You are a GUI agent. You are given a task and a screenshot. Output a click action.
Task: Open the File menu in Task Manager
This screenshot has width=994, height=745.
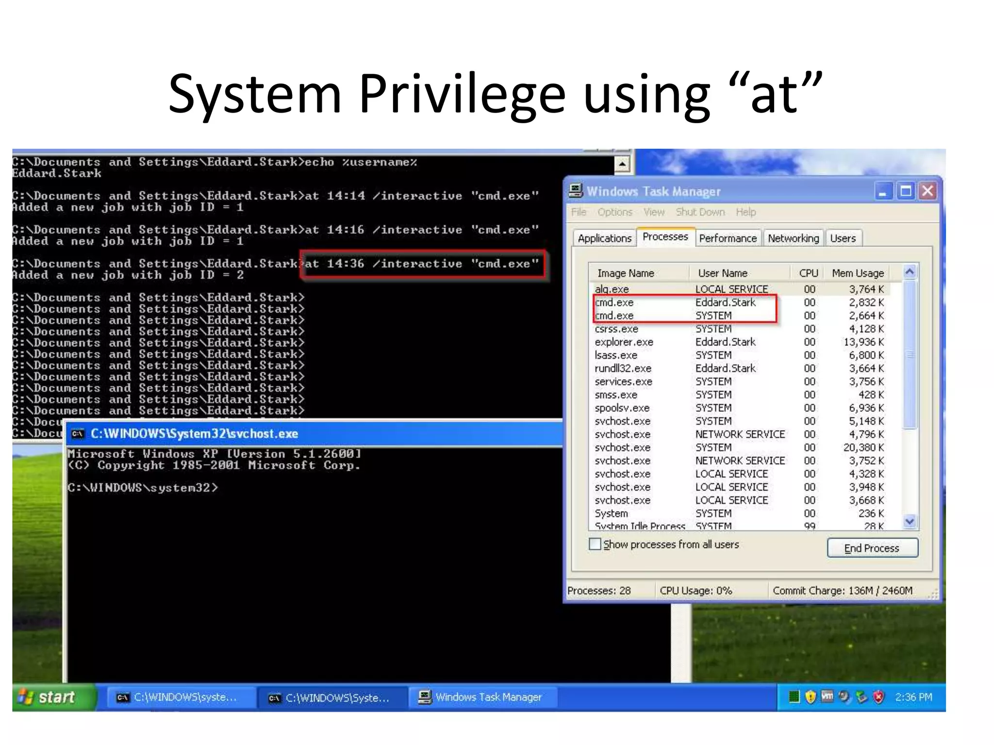pyautogui.click(x=579, y=212)
